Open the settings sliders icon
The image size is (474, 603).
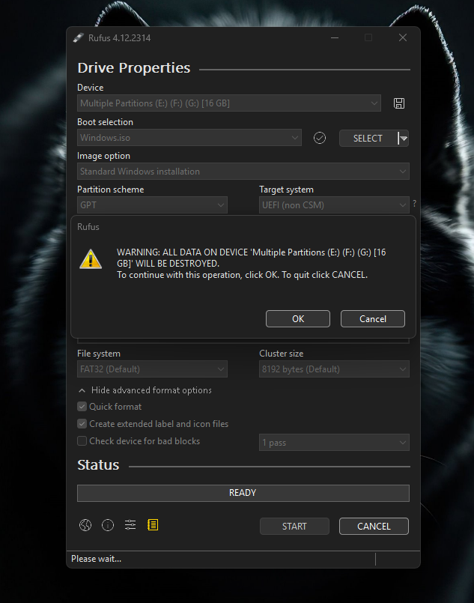coord(130,525)
